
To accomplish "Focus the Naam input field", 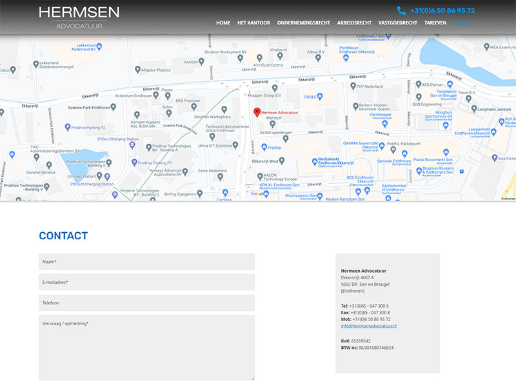I will 147,262.
